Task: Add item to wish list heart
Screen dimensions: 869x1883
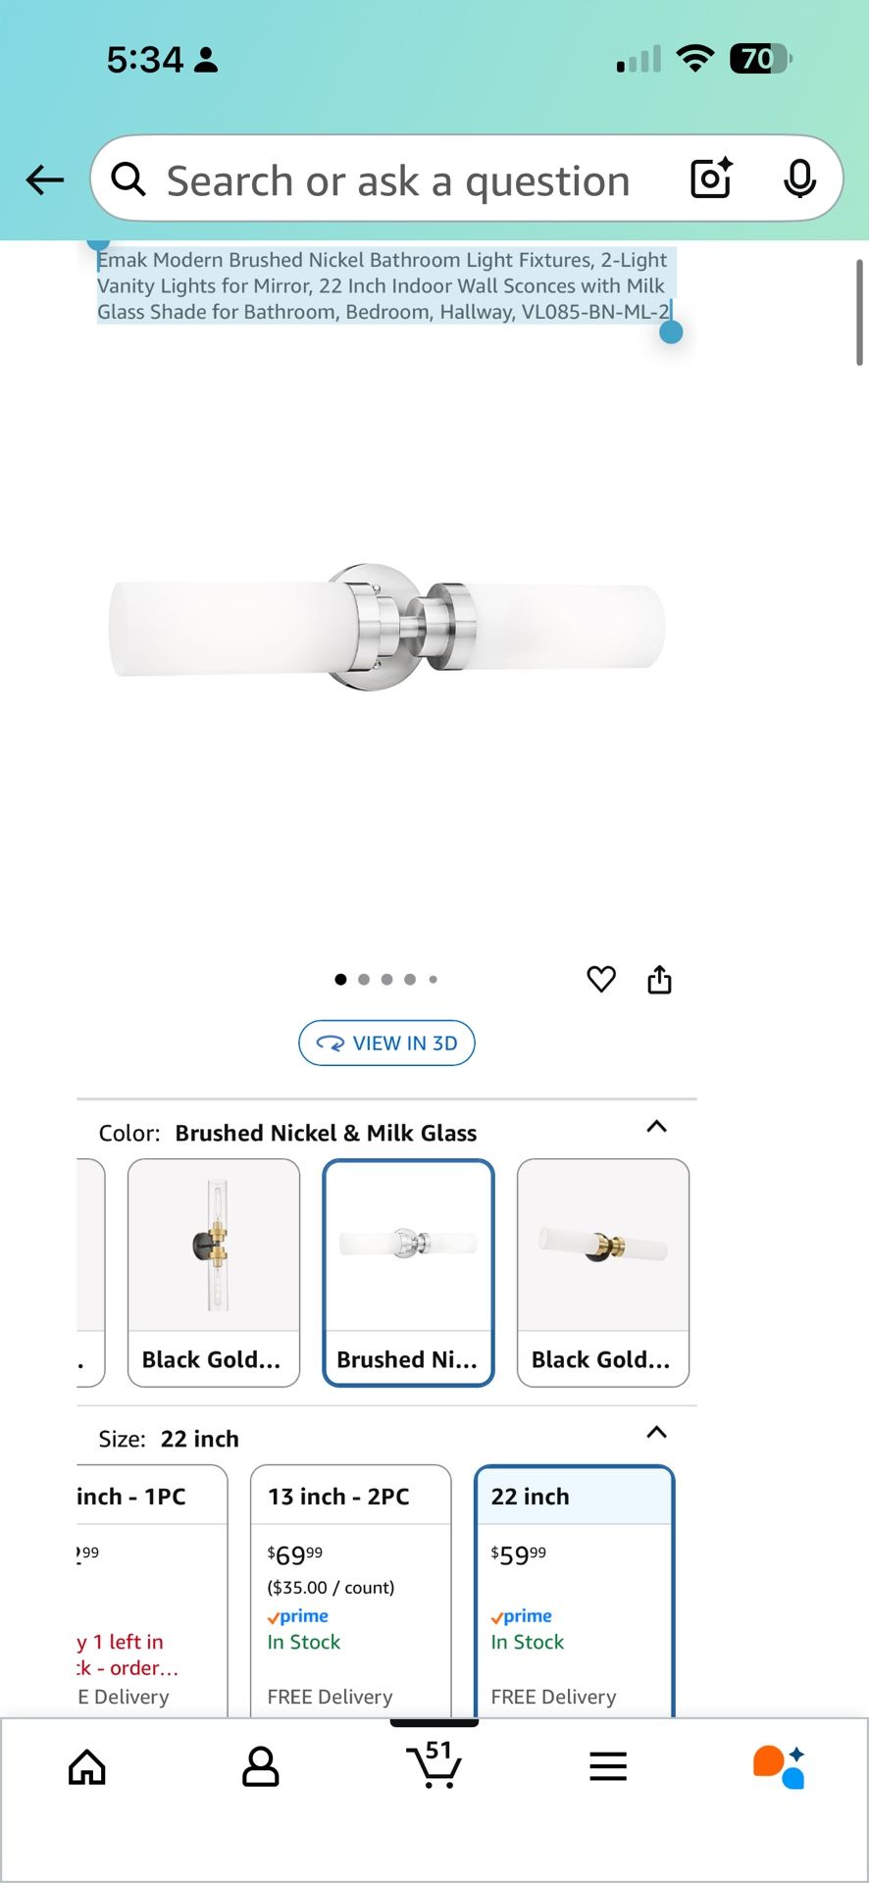Action: [x=601, y=979]
